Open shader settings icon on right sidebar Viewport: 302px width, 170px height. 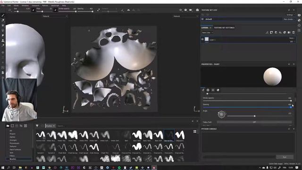[x=299, y=20]
